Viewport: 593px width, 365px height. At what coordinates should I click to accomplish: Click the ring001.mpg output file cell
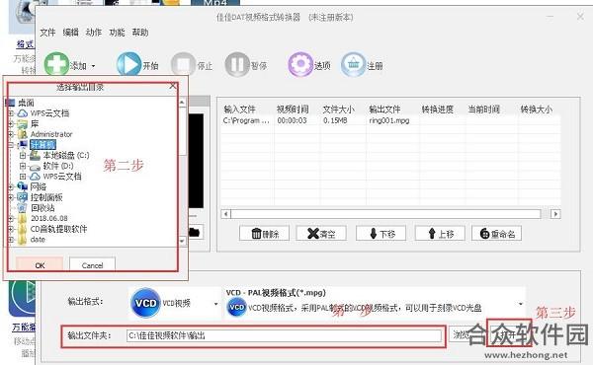(x=389, y=120)
